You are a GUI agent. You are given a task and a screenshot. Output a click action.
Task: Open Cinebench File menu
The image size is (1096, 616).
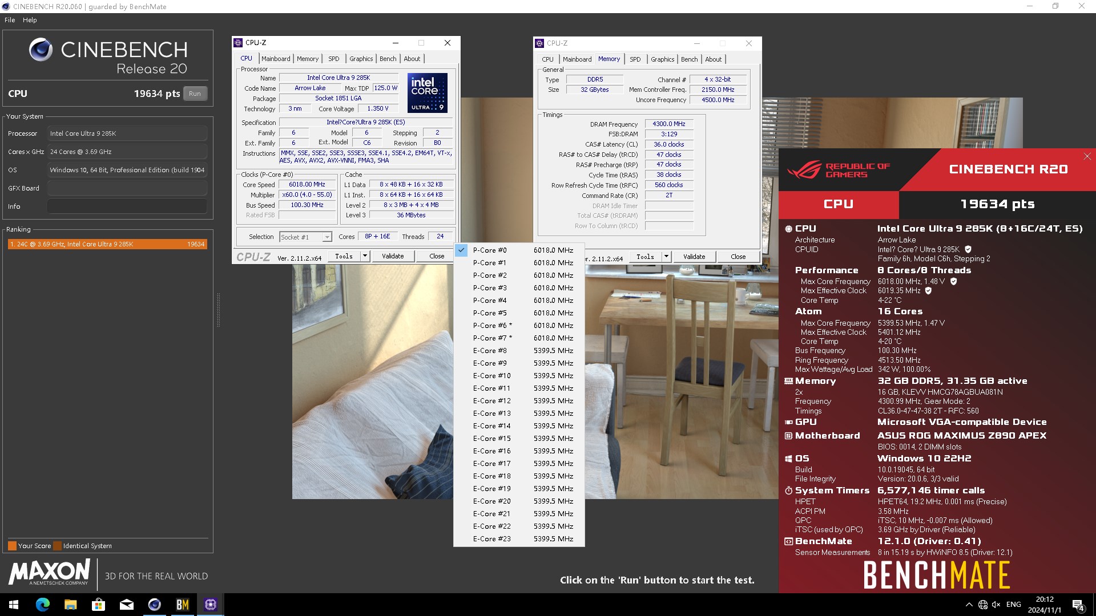coord(10,20)
